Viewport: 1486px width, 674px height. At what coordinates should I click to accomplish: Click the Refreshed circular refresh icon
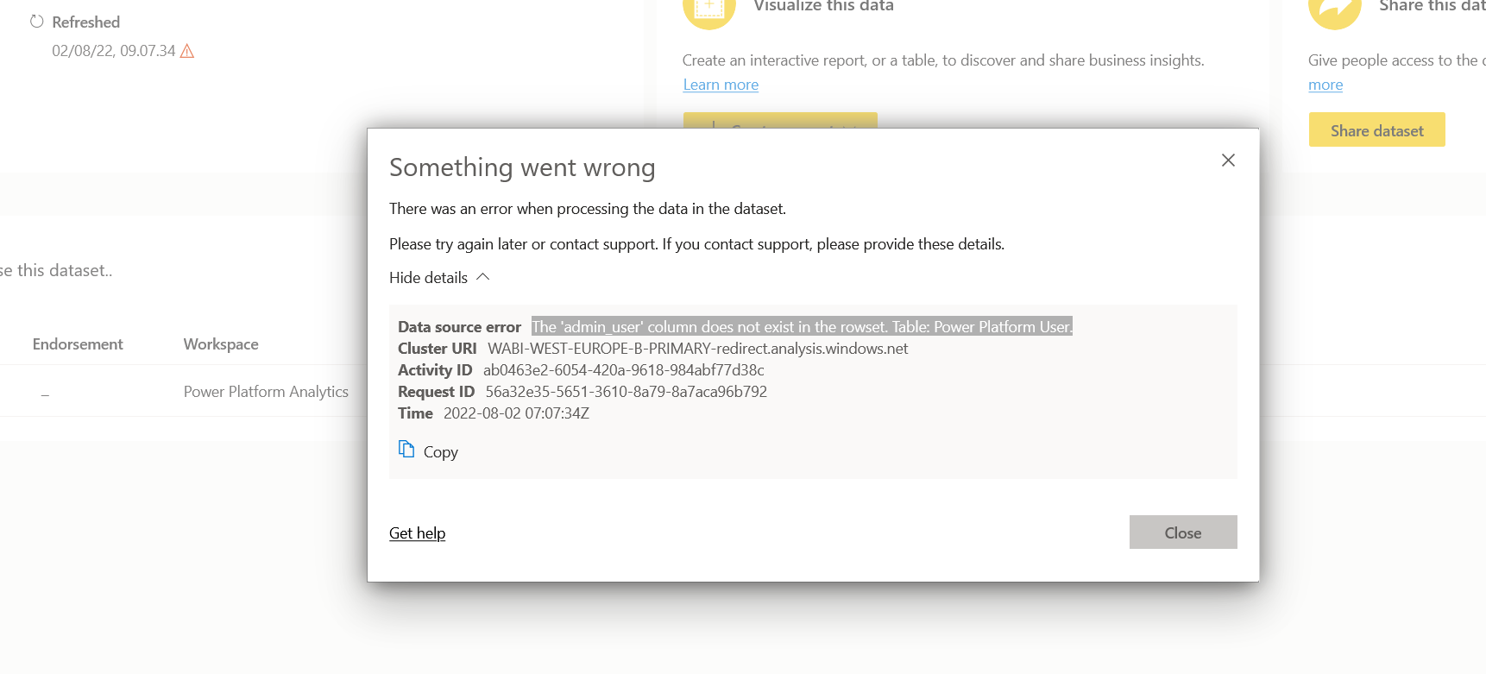(x=36, y=22)
